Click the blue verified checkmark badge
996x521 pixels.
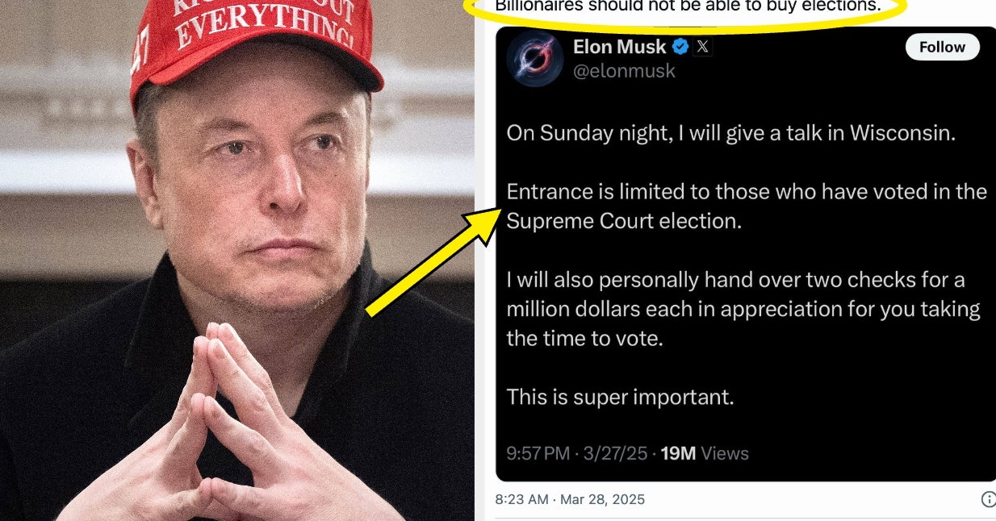pyautogui.click(x=680, y=47)
